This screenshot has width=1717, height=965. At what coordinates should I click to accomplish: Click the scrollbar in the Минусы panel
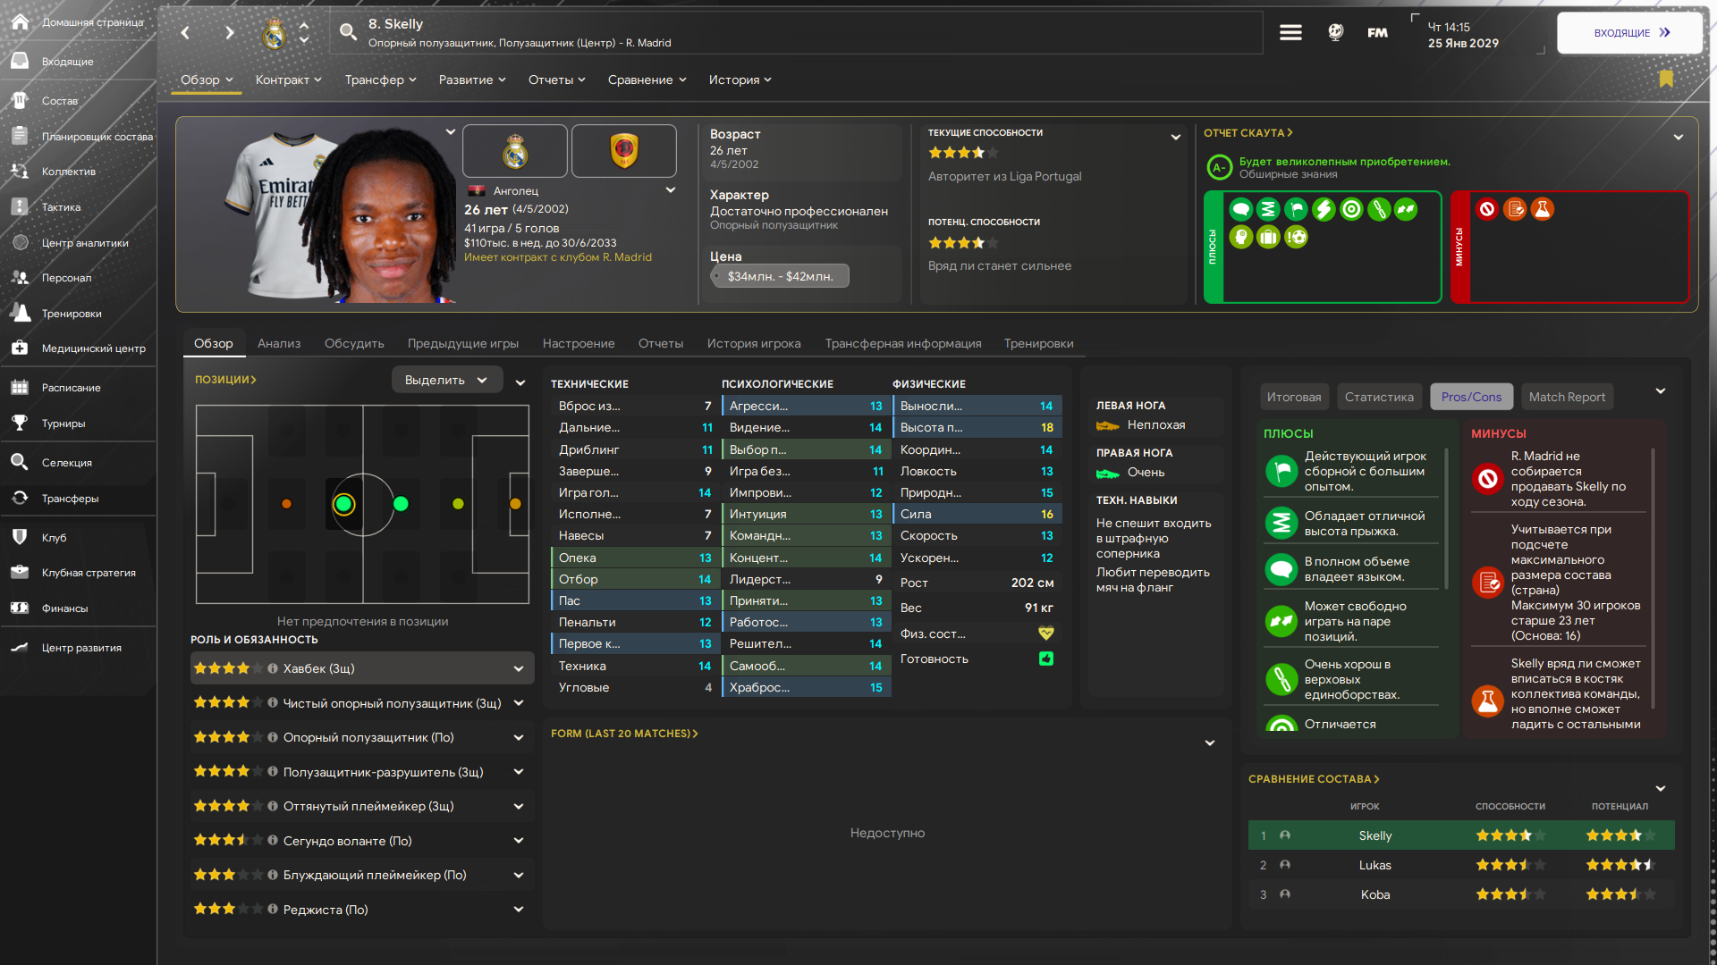(1653, 581)
